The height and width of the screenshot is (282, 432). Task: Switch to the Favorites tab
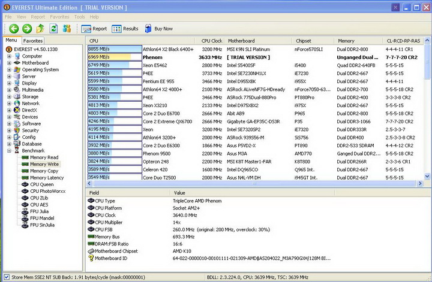point(33,41)
